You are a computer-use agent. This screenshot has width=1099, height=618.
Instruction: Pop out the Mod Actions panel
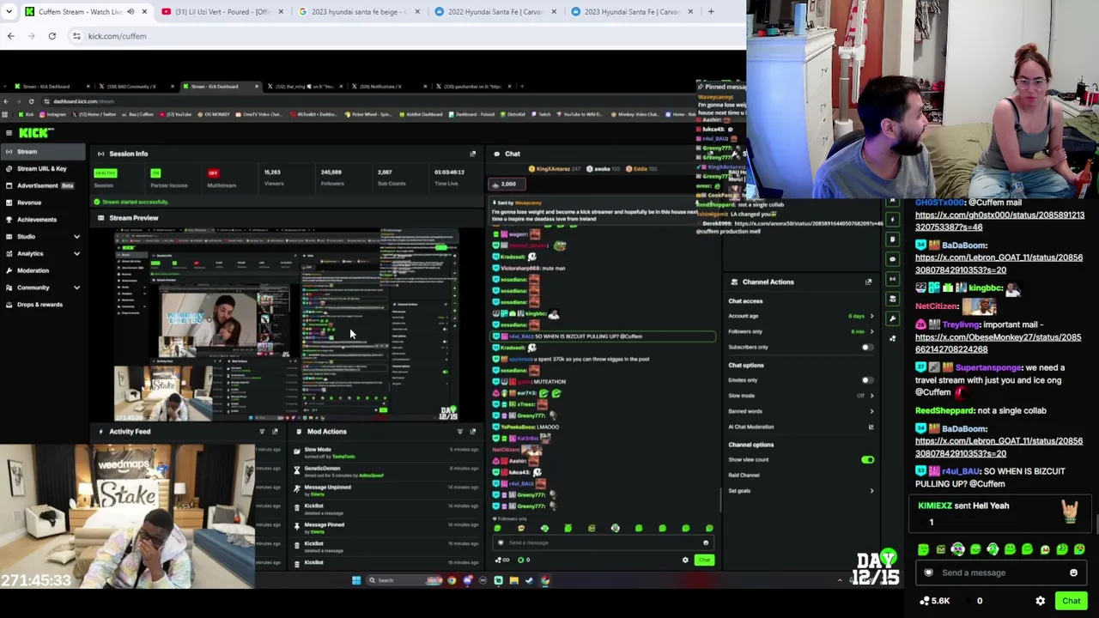click(472, 432)
